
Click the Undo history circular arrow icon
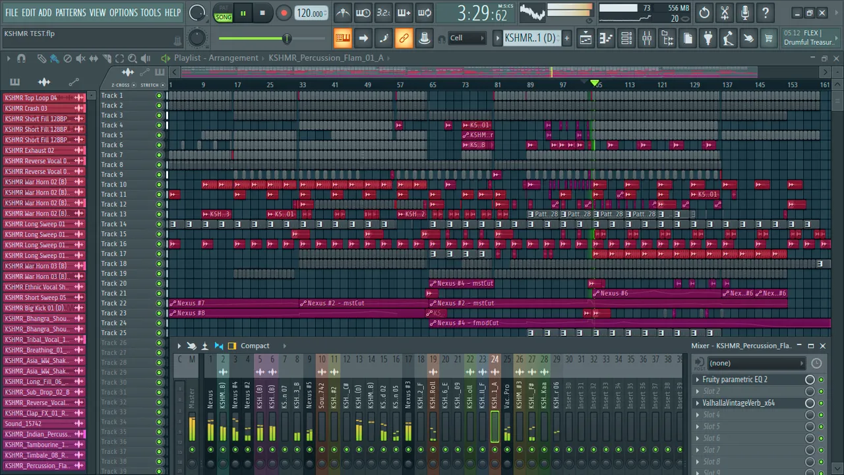(x=704, y=13)
